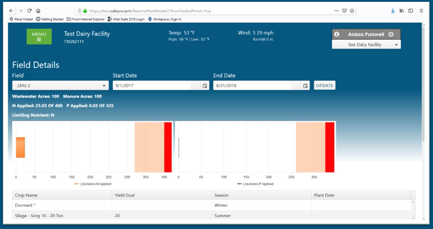Open the downloads arrow icon
The width and height of the screenshot is (433, 229).
point(393,11)
